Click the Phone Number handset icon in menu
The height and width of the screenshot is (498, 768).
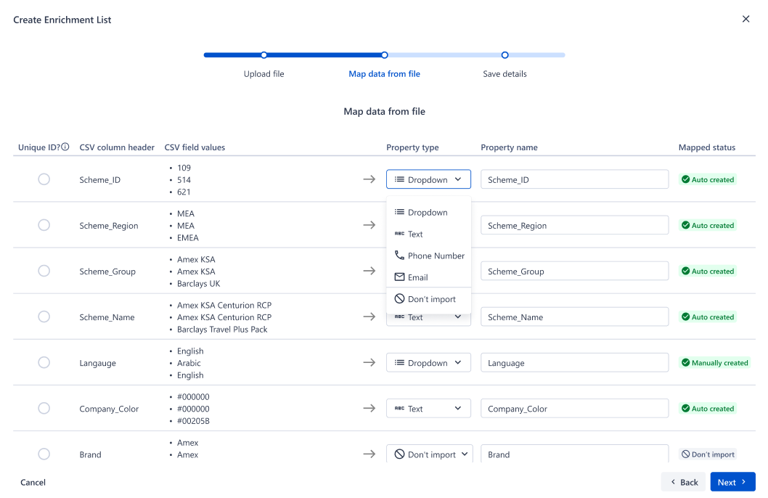coord(400,255)
